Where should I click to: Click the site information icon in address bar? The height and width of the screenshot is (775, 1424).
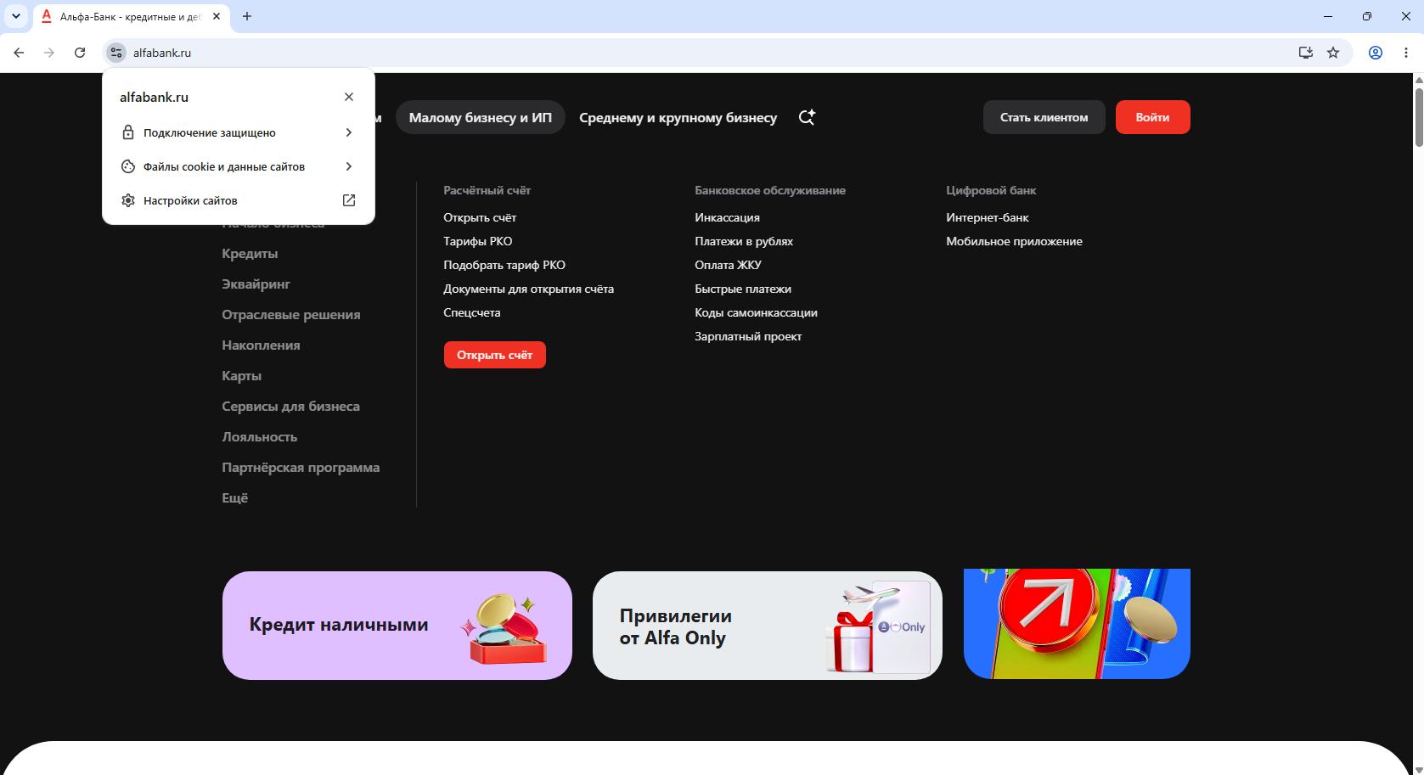[x=116, y=53]
